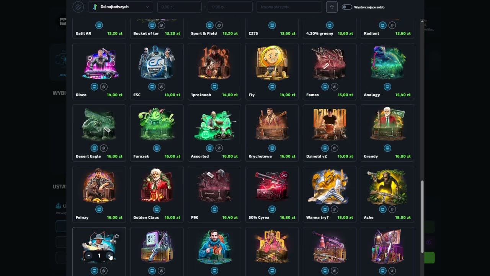Viewport: 490px width, 276px height.
Task: Click the blue case icon under Fly
Action: pos(272,87)
